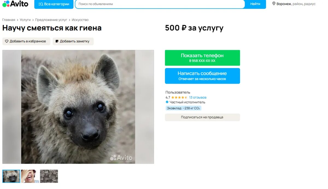Viewport: 328px width, 189px height.
Task: Click Подписаться на продавца
Action: click(x=202, y=117)
